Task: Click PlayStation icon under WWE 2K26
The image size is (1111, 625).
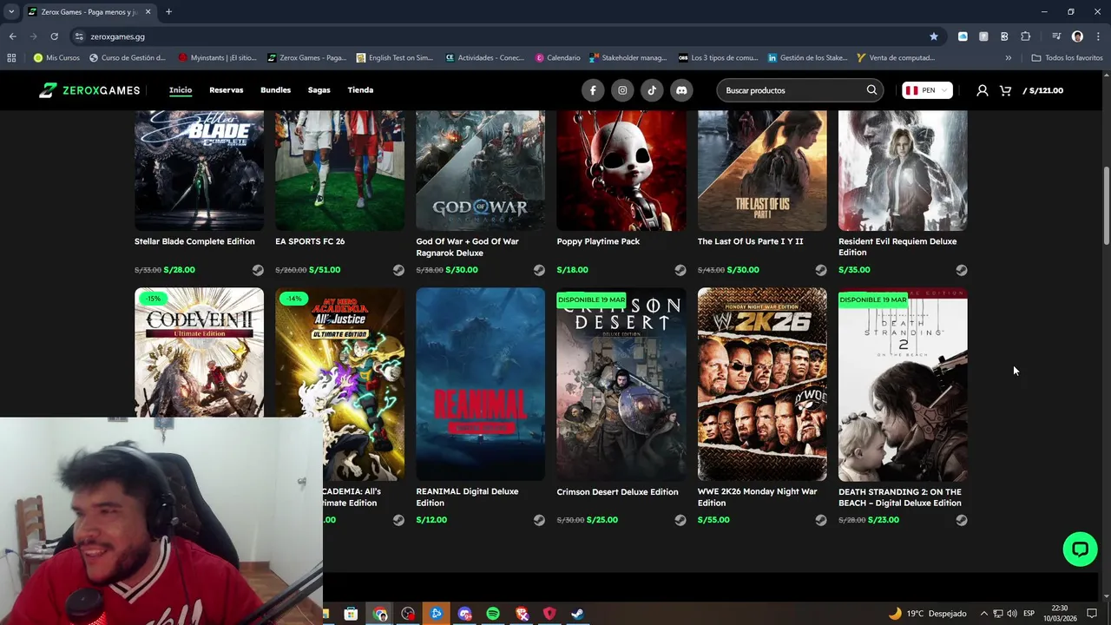Action: (x=821, y=520)
